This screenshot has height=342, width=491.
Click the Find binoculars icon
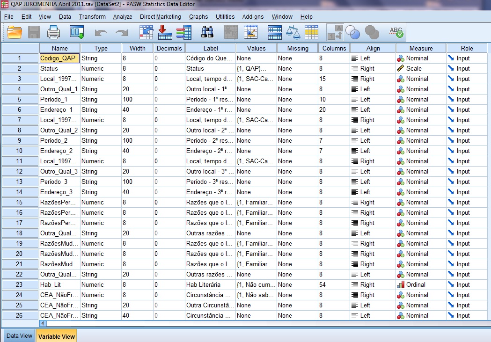207,32
